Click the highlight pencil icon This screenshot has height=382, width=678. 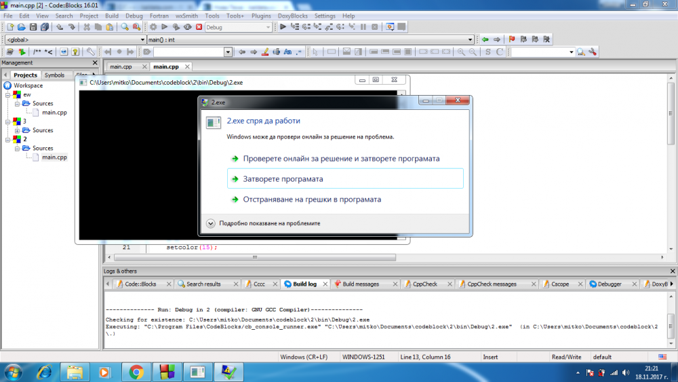click(265, 52)
